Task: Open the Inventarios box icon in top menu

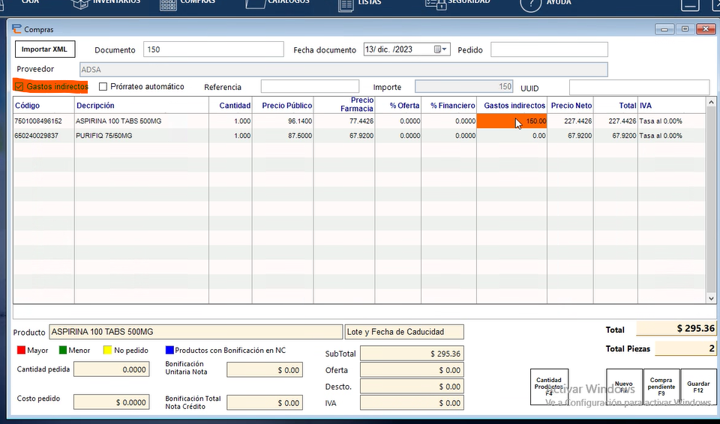Action: point(80,4)
